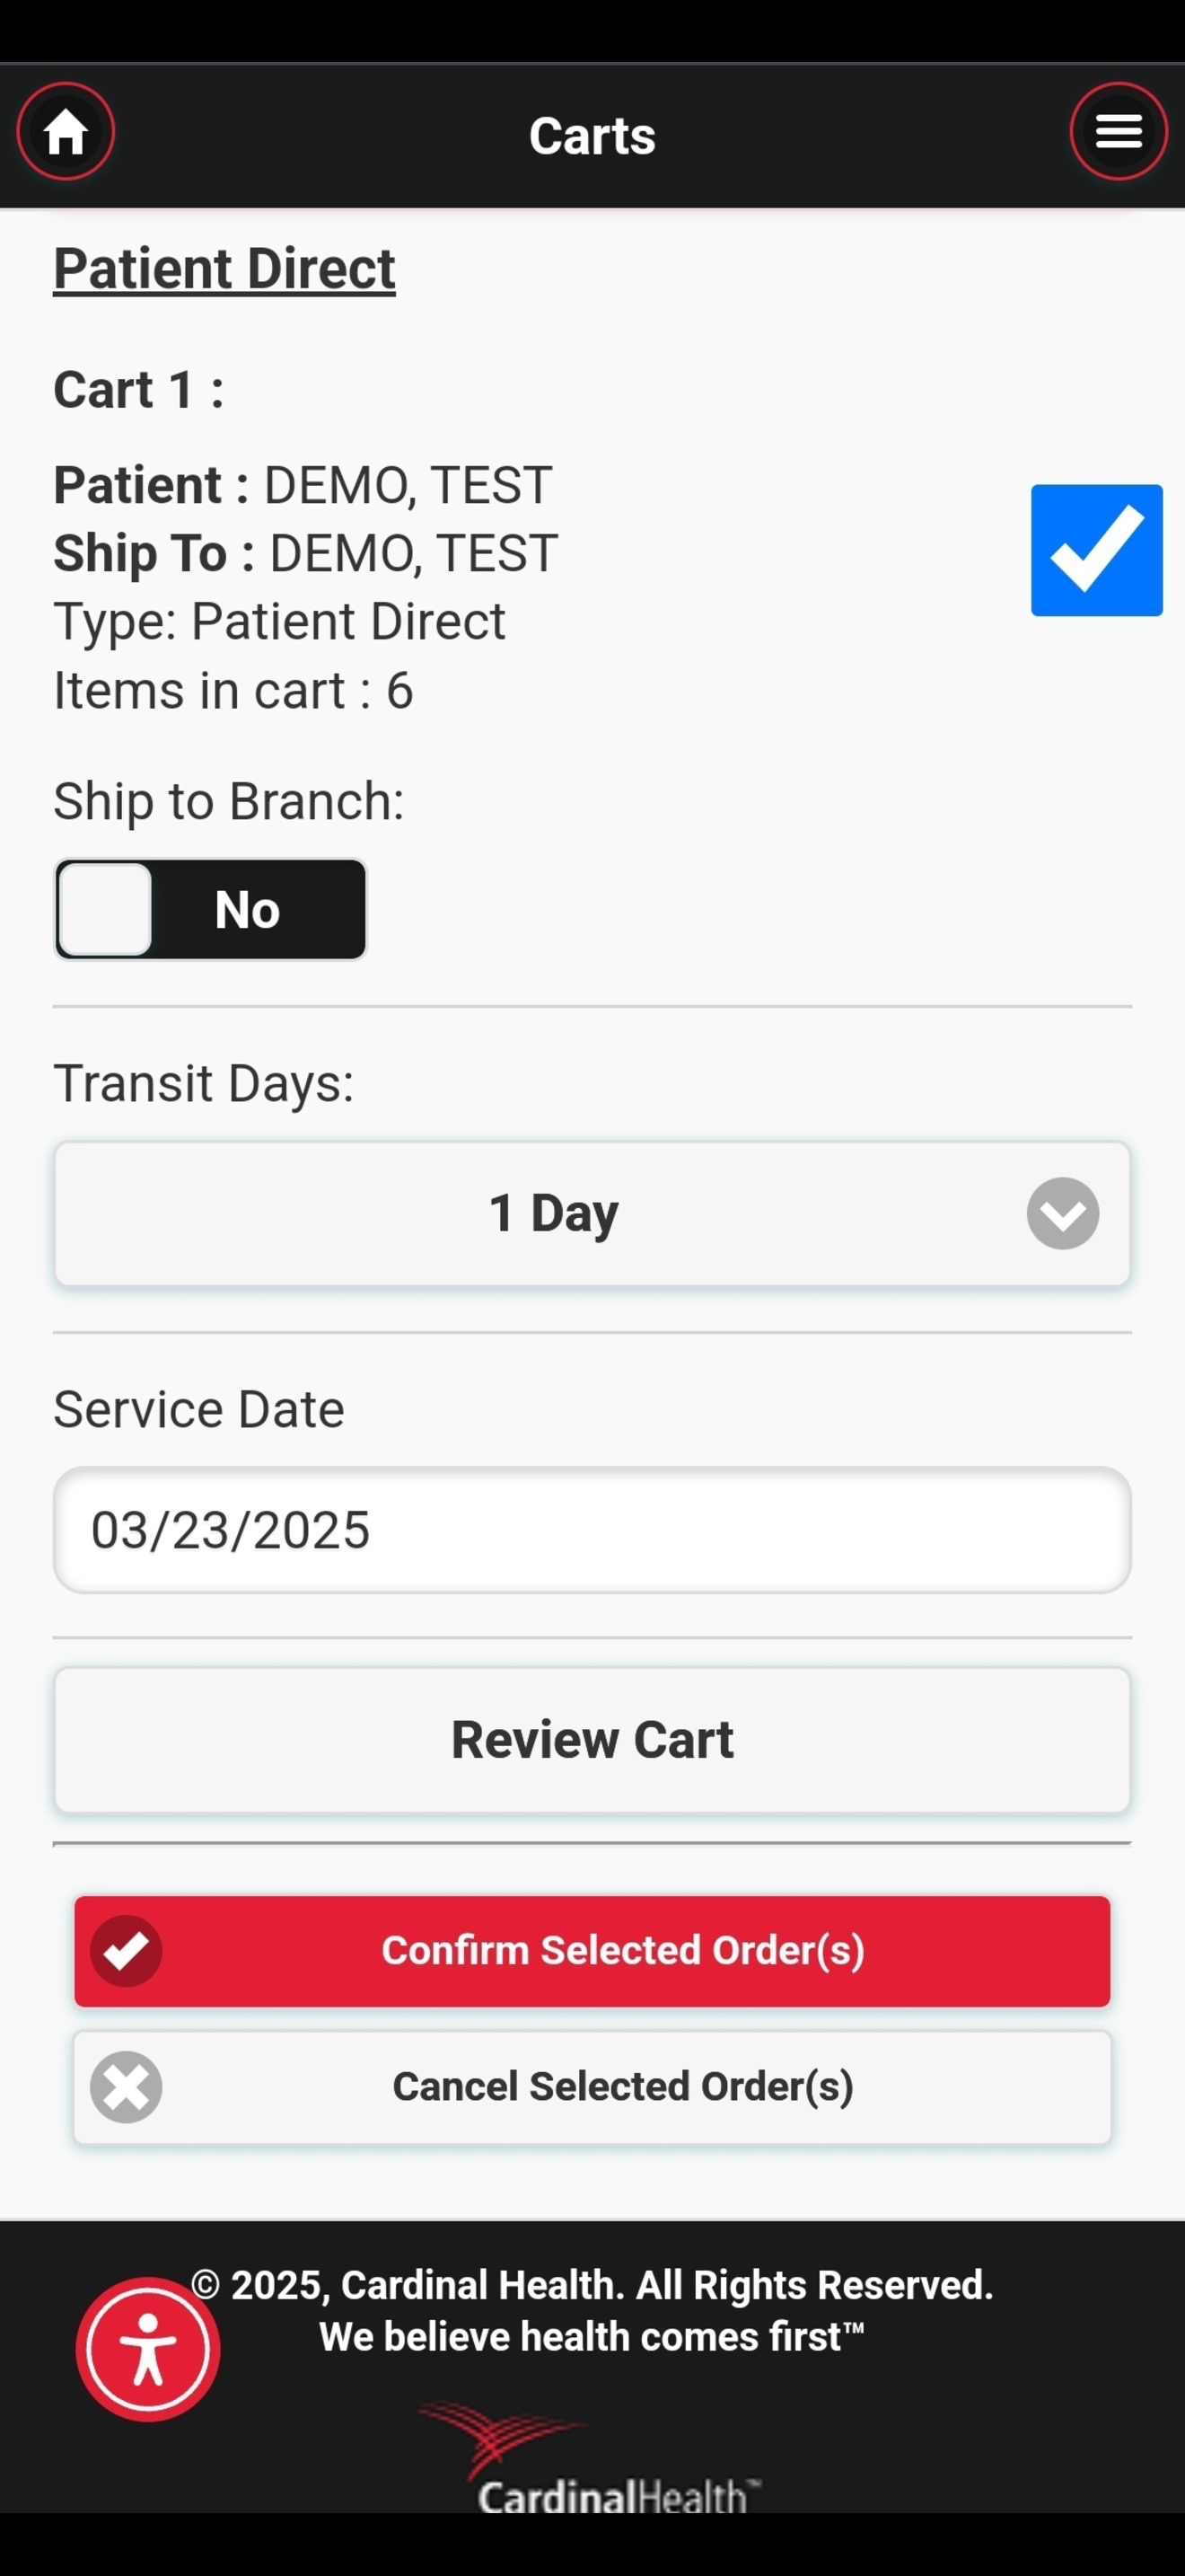Expand the Transit Days dropdown arrow

(1062, 1213)
